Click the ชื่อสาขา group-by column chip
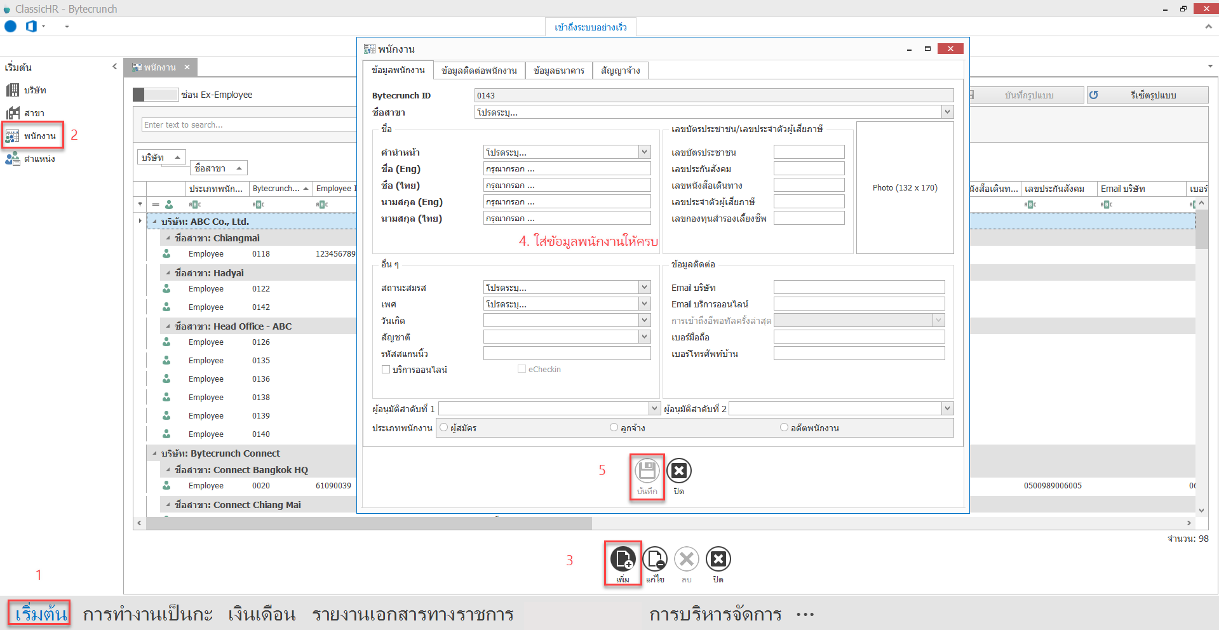Viewport: 1219px width, 630px height. click(219, 168)
